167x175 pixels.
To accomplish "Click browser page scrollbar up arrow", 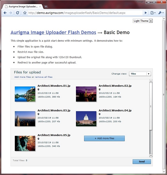I will pyautogui.click(x=164, y=19).
